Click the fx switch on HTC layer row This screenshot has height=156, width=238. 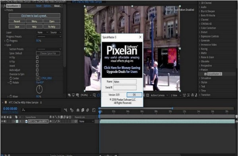58,121
